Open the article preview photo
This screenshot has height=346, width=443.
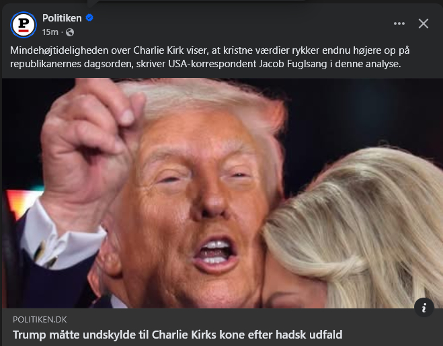(x=223, y=193)
